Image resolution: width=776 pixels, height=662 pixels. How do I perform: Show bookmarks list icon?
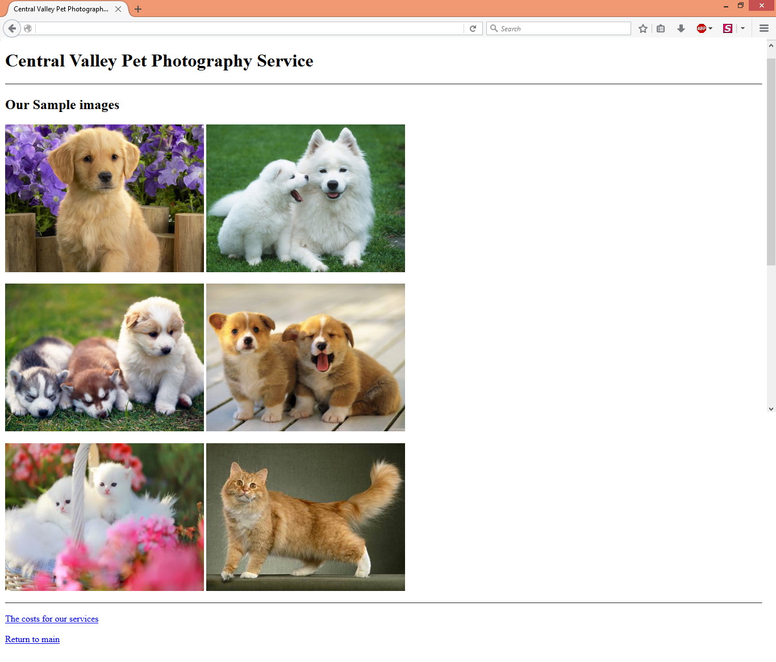click(661, 28)
